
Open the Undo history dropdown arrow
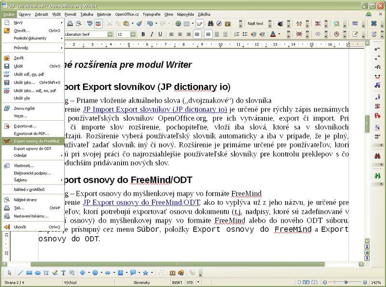click(156, 23)
